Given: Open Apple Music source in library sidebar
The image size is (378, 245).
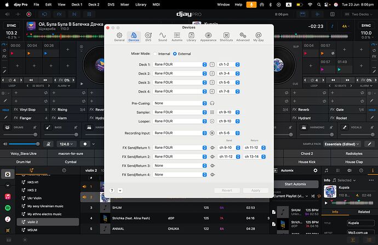Looking at the screenshot, I should click(x=8, y=197).
